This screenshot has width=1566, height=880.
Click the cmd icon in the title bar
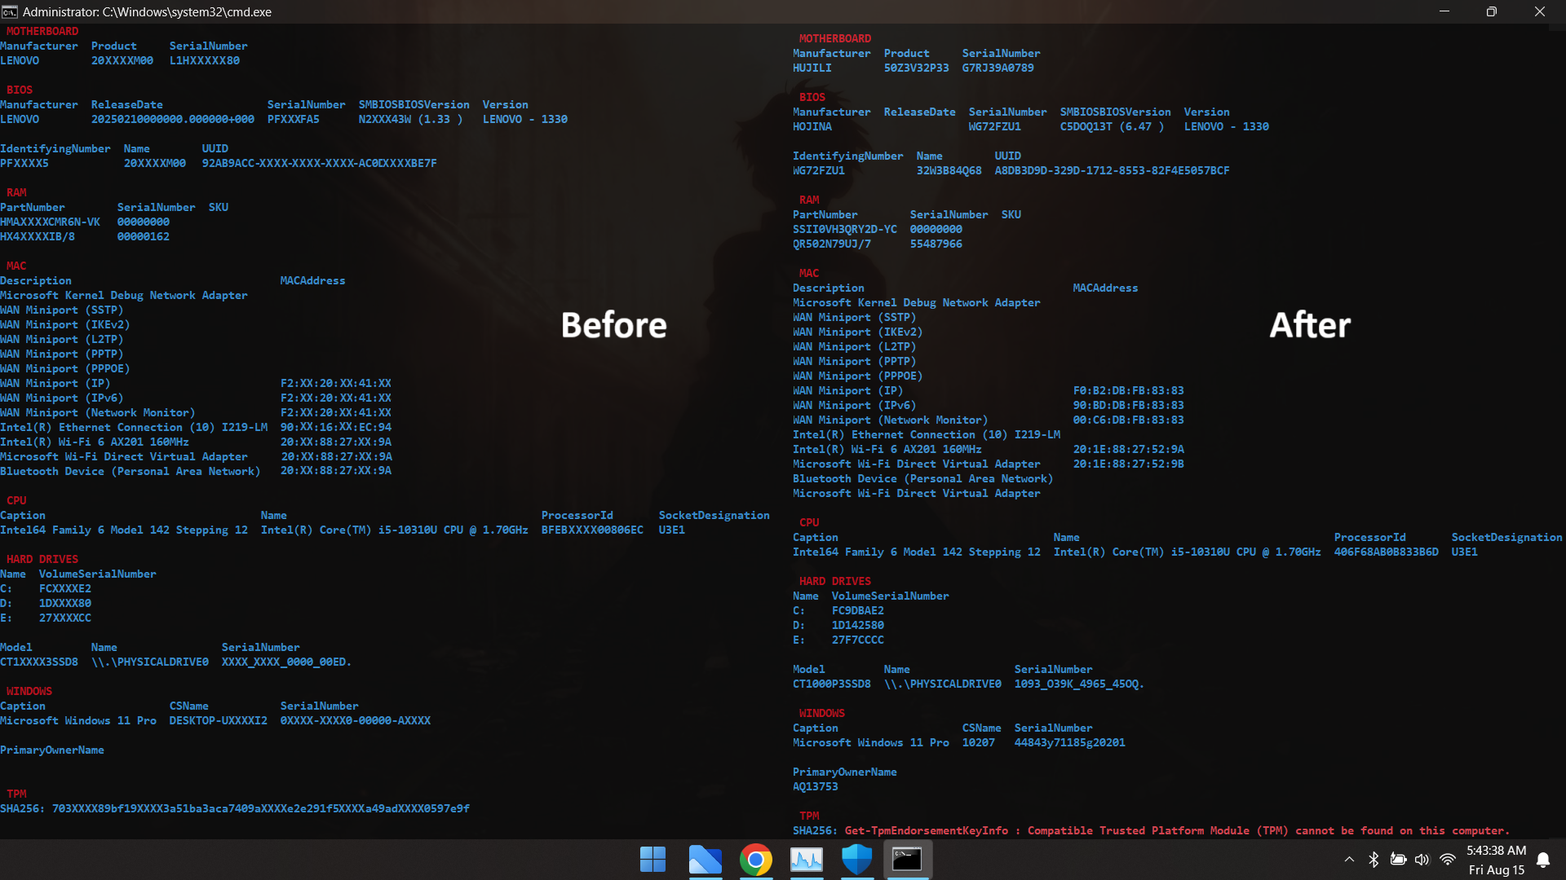(x=9, y=11)
